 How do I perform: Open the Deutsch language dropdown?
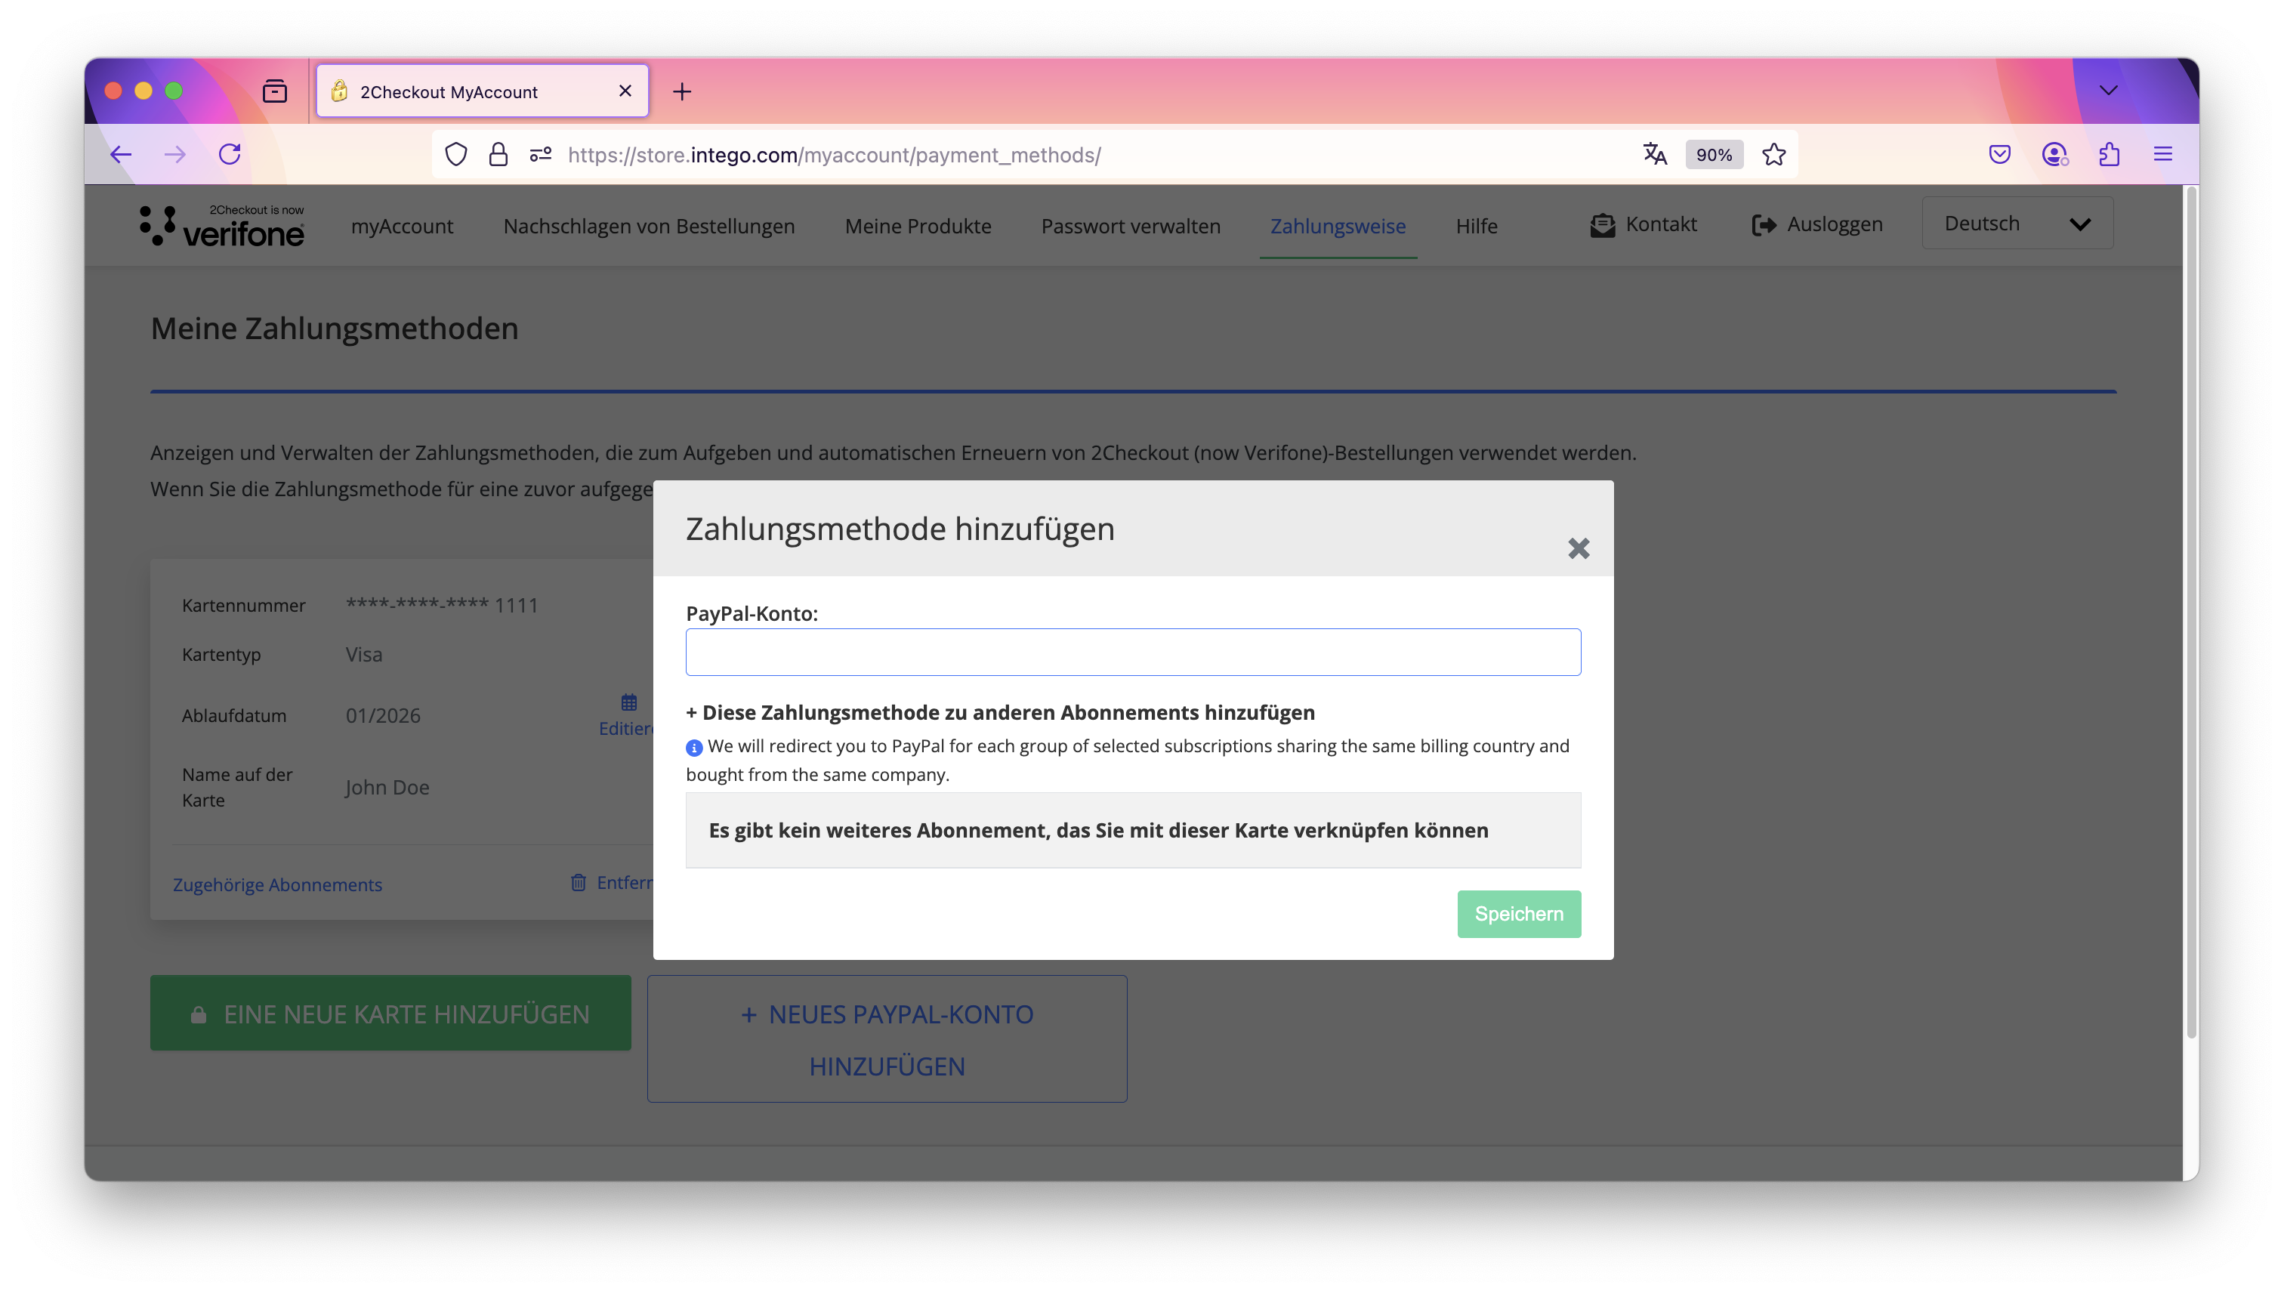2017,223
